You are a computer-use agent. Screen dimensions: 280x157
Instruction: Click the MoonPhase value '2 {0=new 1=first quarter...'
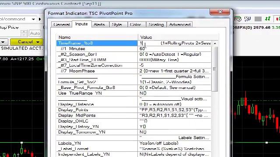(x=174, y=71)
